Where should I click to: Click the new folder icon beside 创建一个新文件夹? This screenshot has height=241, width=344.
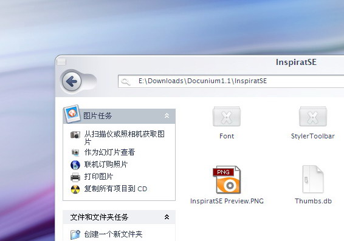[75, 234]
